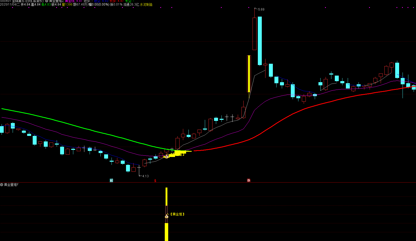Click the red 长多 indicator value
This screenshot has height=241, width=416.
[x=117, y=1]
